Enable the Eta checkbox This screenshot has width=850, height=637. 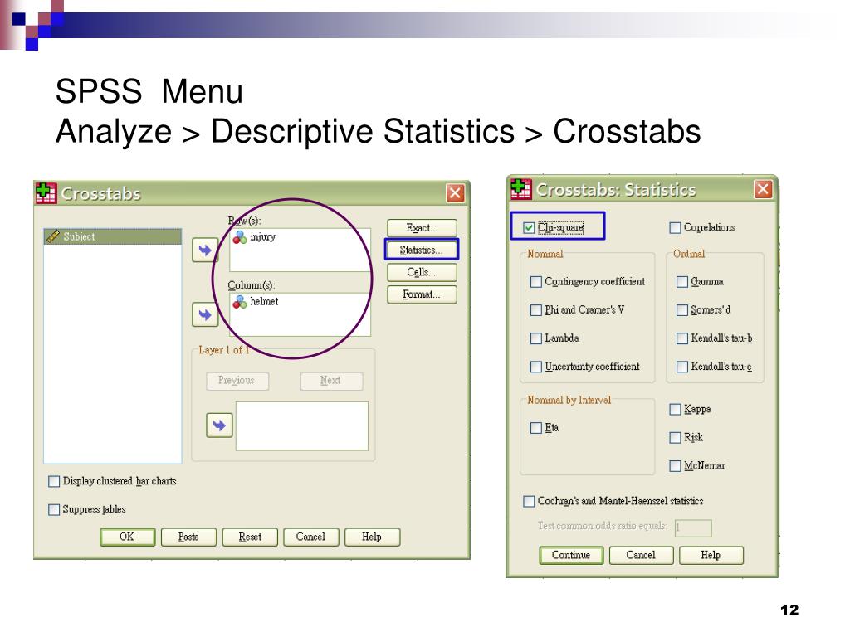pos(536,428)
